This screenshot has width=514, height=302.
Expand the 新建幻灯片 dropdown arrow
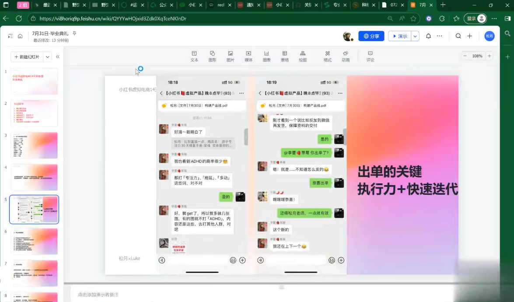pyautogui.click(x=48, y=57)
